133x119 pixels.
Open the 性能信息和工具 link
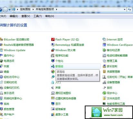[116, 104]
